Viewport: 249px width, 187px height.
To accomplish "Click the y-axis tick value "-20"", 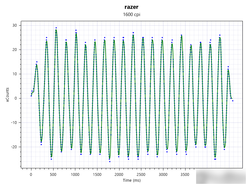I will [14, 147].
